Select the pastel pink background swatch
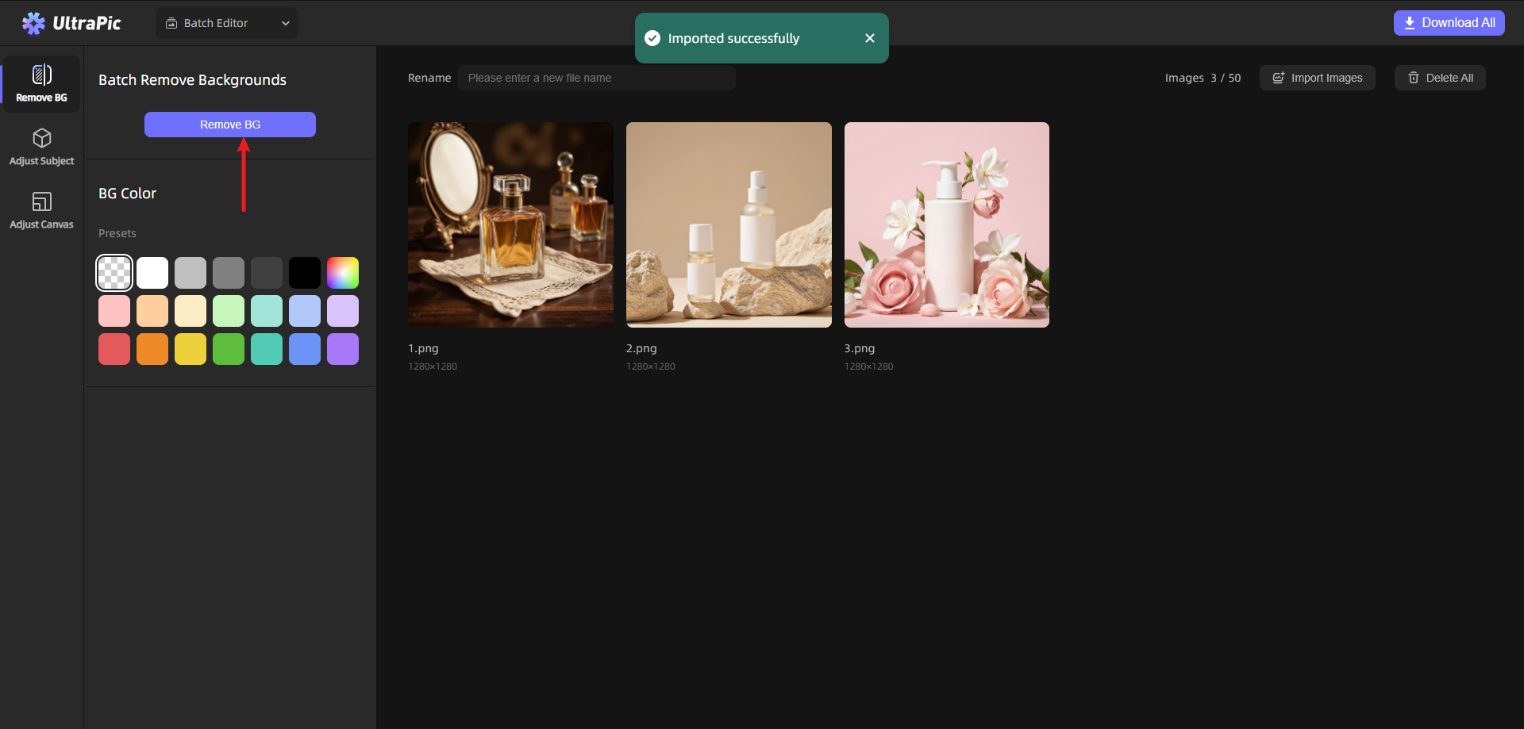1524x729 pixels. (x=114, y=311)
